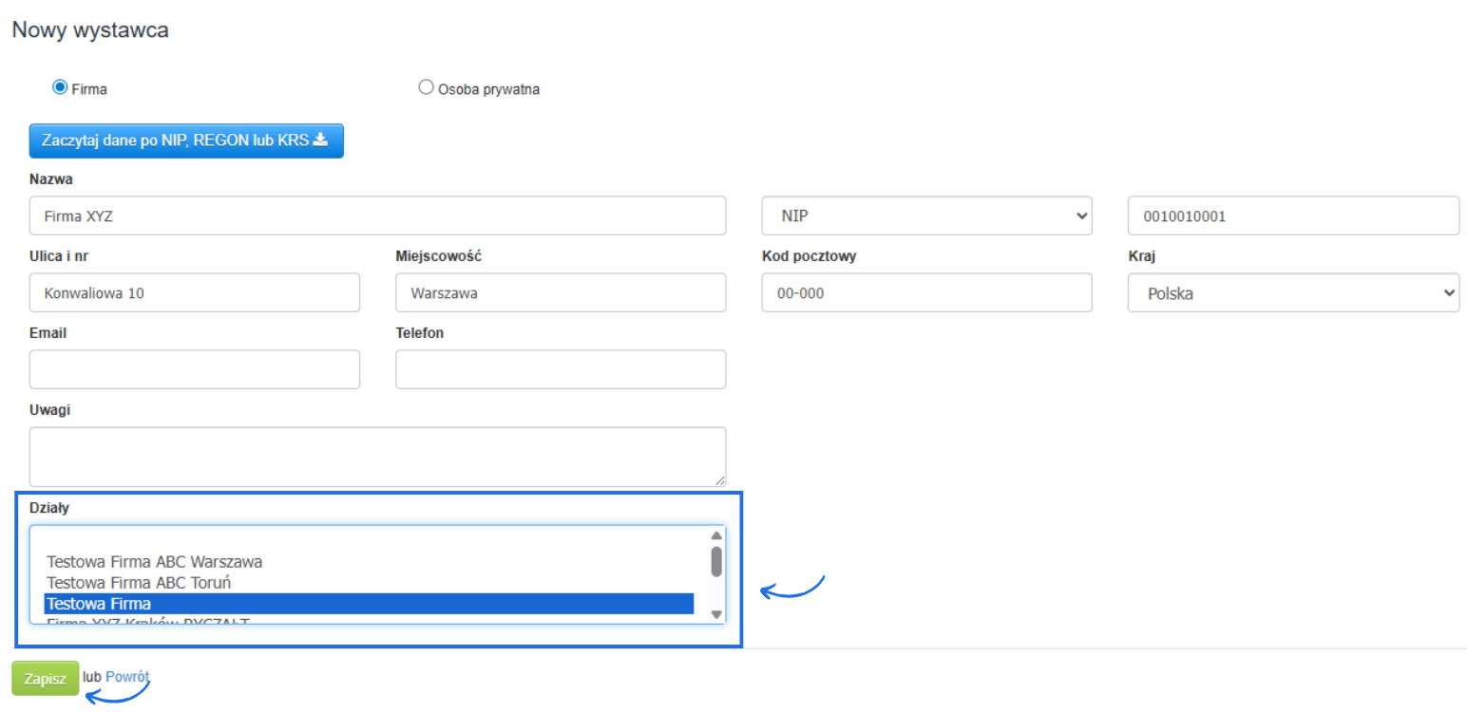This screenshot has height=712, width=1468.
Task: Click the Miejscowość input field
Action: click(x=560, y=293)
